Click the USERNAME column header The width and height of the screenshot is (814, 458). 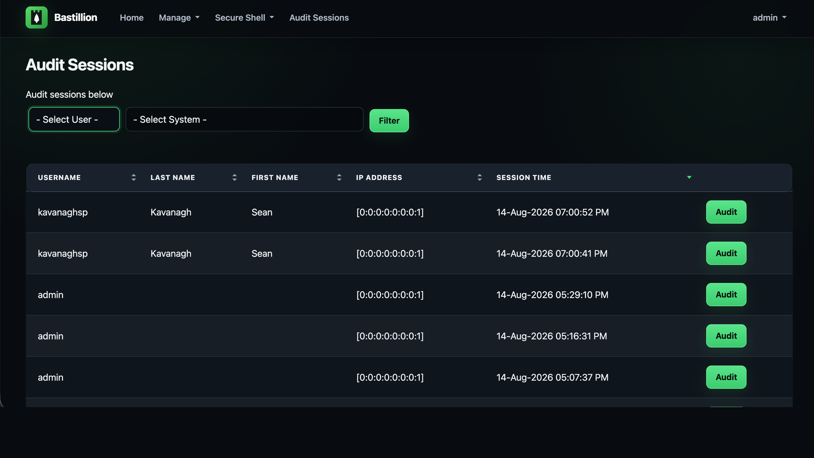coord(59,178)
